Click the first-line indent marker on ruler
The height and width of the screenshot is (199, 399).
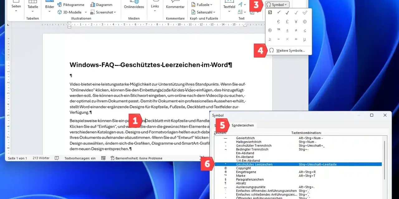[x=70, y=22]
